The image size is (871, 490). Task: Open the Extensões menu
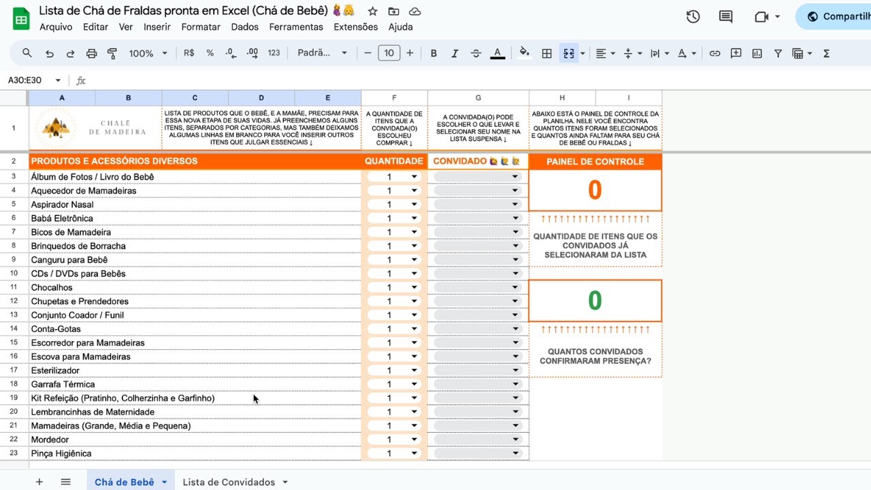tap(356, 27)
